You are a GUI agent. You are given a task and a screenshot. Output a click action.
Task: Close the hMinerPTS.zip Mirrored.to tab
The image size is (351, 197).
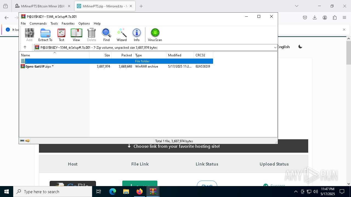(131, 6)
